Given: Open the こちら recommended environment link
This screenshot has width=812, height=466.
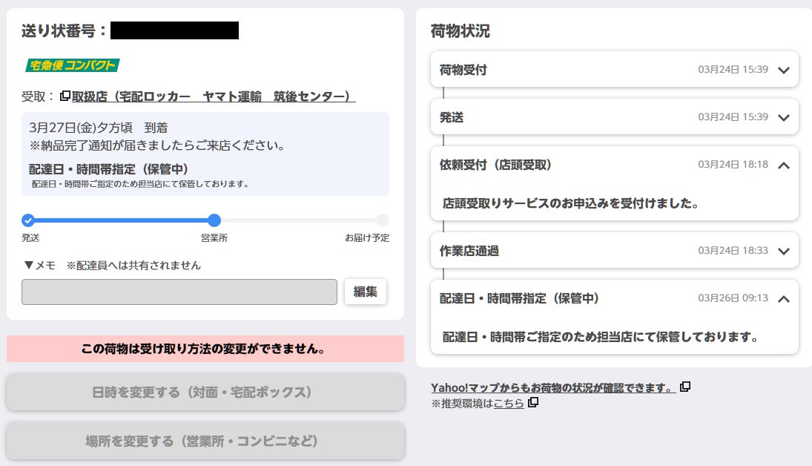Looking at the screenshot, I should tap(510, 402).
